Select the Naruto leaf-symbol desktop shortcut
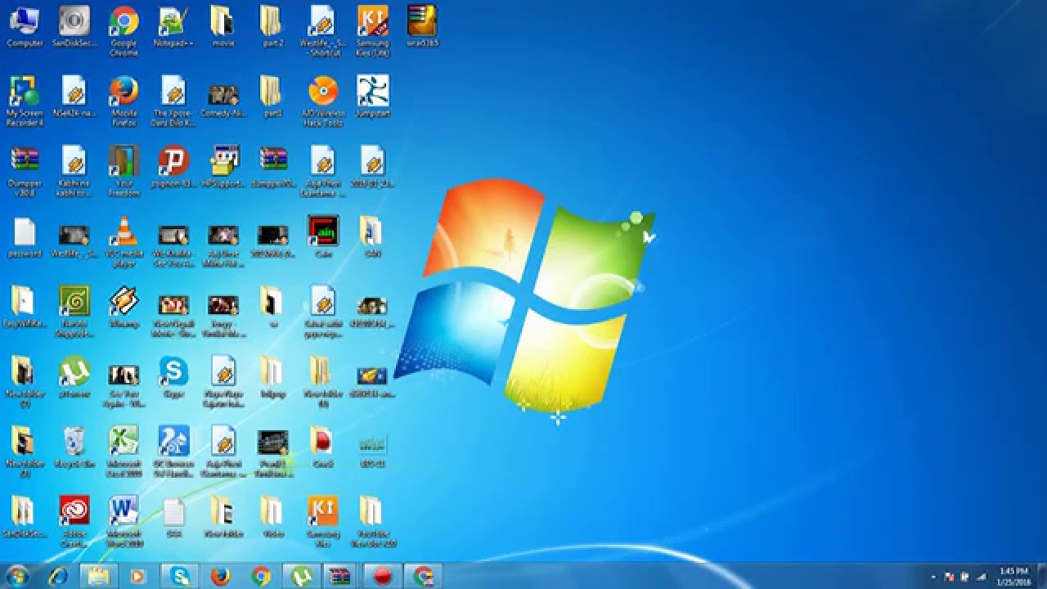The width and height of the screenshot is (1047, 589). click(74, 312)
